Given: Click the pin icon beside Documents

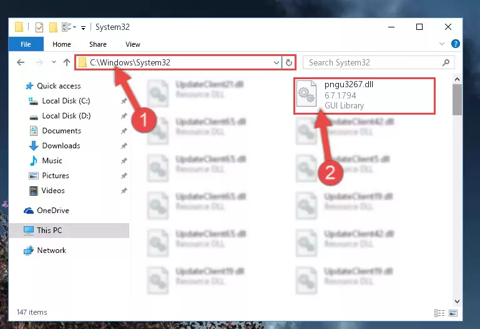Looking at the screenshot, I should (x=124, y=131).
